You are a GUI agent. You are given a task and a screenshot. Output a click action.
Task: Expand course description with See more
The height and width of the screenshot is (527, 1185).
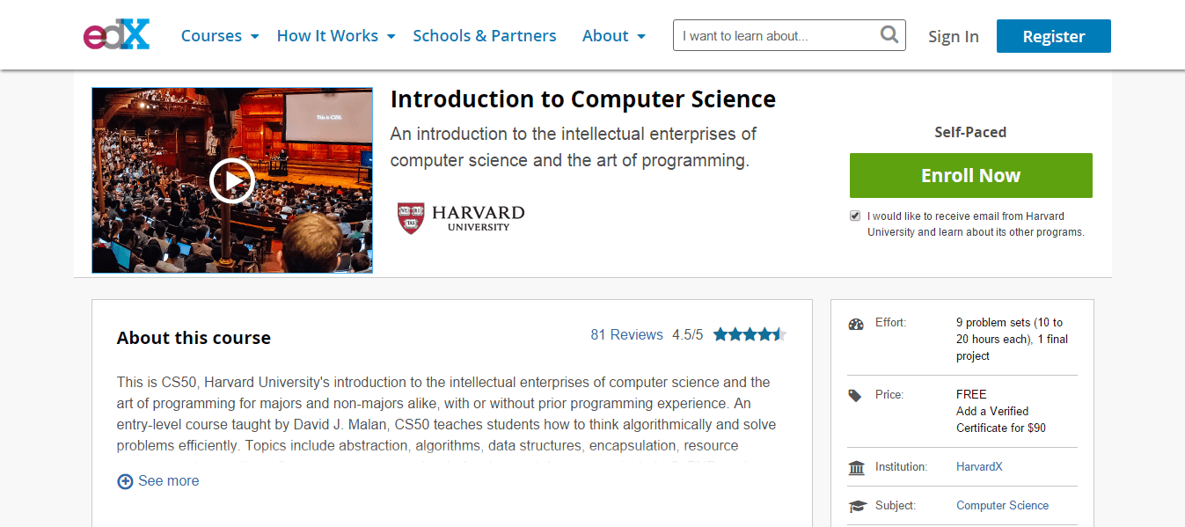tap(158, 481)
